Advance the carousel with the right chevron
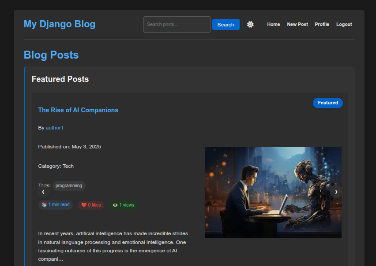Viewport: 376px width, 266px height. [x=336, y=192]
